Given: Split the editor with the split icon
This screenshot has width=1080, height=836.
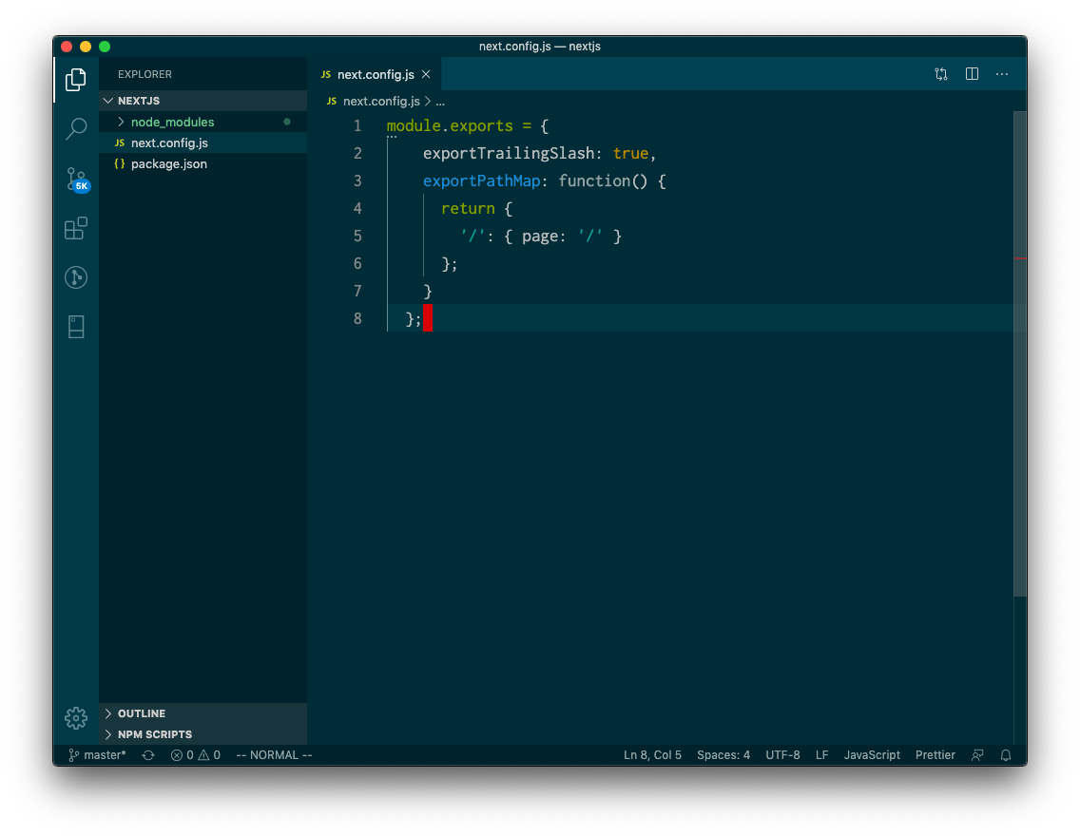Looking at the screenshot, I should pyautogui.click(x=971, y=73).
